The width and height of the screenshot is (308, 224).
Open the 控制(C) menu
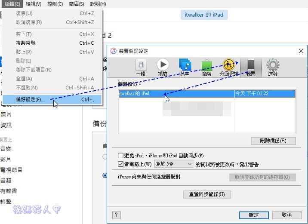(x=55, y=4)
